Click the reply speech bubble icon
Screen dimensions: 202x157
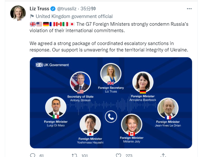[32, 155]
